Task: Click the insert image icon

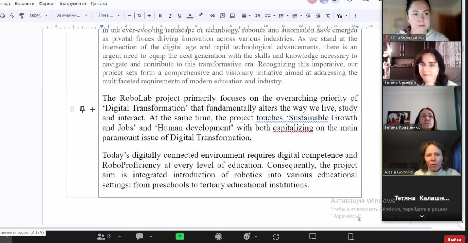Action: point(232,15)
